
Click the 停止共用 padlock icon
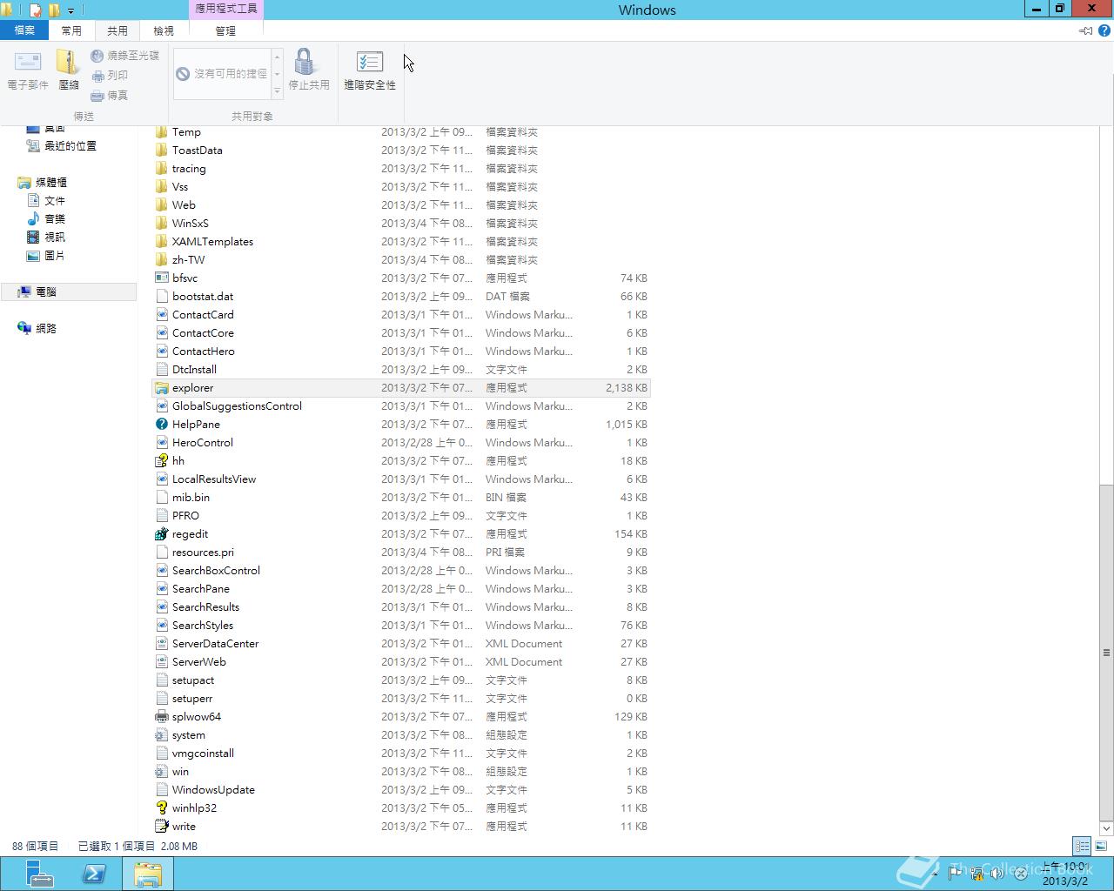point(304,63)
